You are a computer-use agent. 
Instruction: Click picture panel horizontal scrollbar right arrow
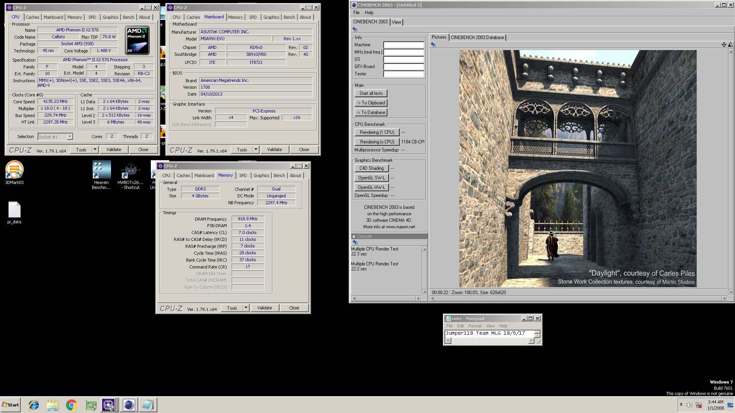724,298
